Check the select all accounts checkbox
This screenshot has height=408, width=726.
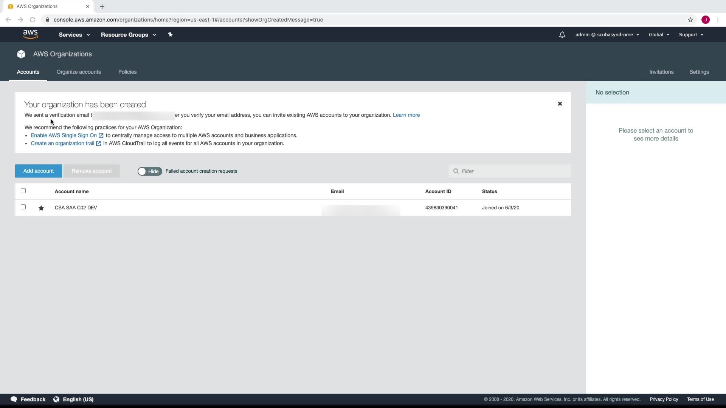tap(23, 191)
